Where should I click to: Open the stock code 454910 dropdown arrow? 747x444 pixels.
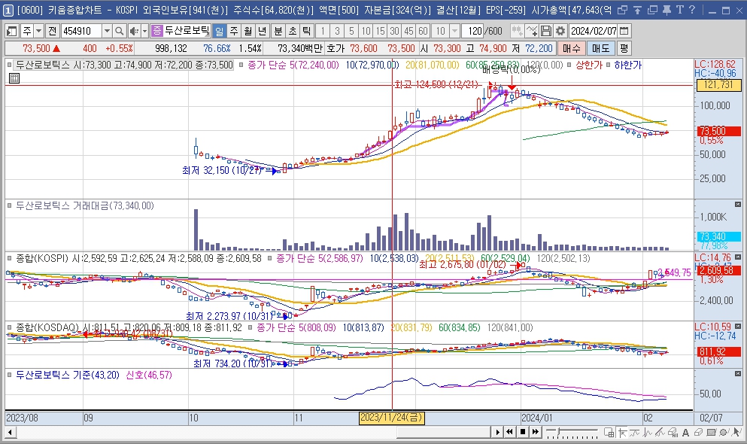[107, 31]
